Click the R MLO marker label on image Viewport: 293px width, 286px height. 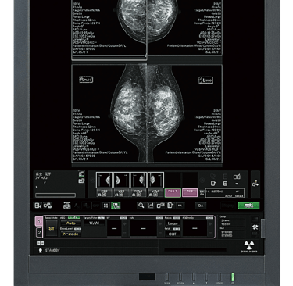[x=86, y=80]
